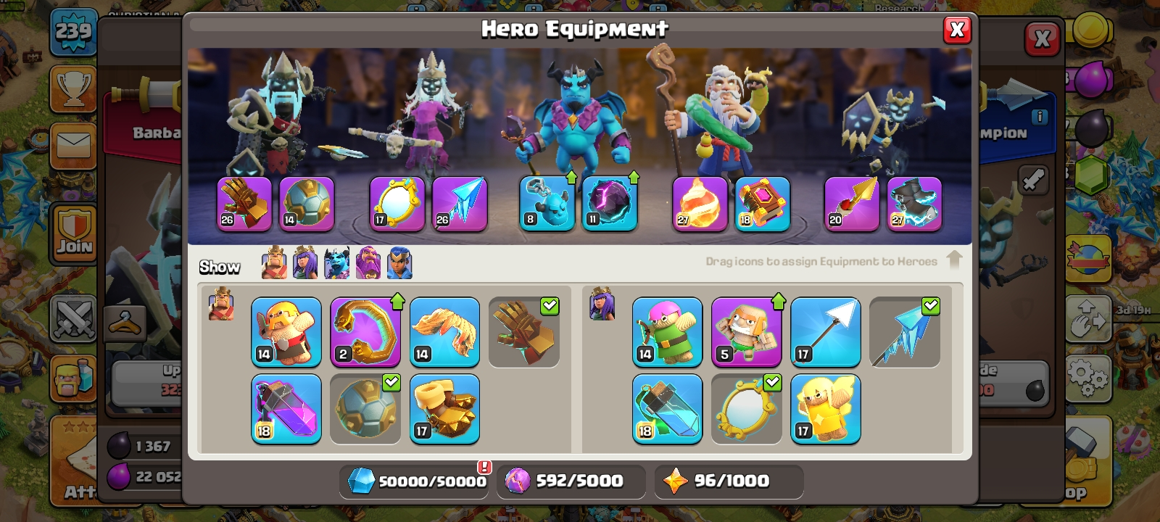Select the Barbarian Puppet equipment icon
The width and height of the screenshot is (1160, 522).
click(286, 332)
